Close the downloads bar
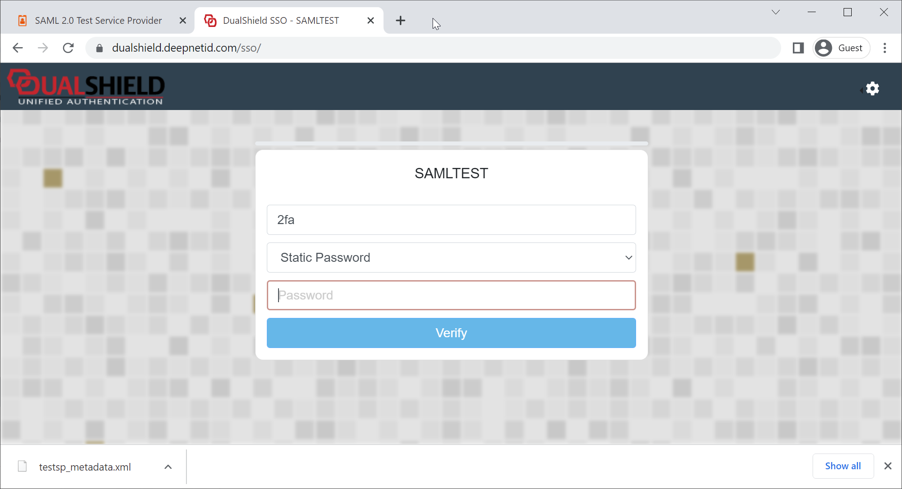This screenshot has height=489, width=902. pos(888,466)
